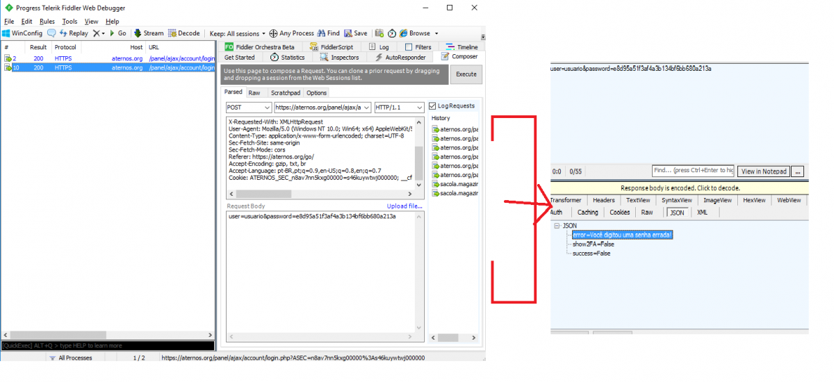Screen dimensions: 834x382
Task: Open the Timeline tab
Action: point(461,47)
